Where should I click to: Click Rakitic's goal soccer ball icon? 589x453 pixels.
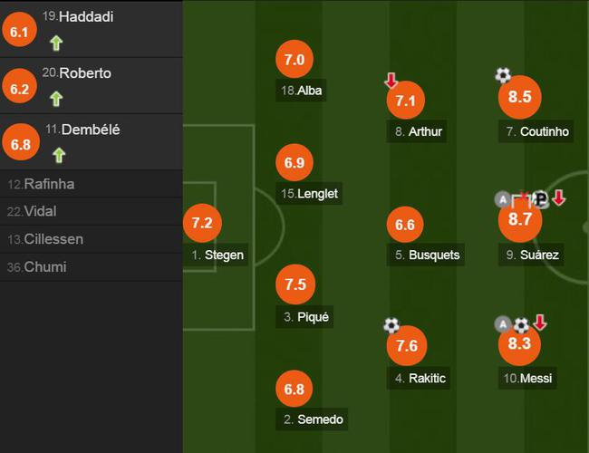click(391, 324)
